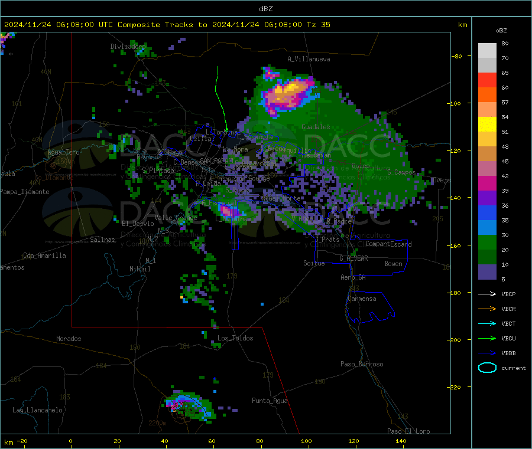This screenshot has width=532, height=449.
Task: Click the 'Divisadero' map label
Action: 128,47
